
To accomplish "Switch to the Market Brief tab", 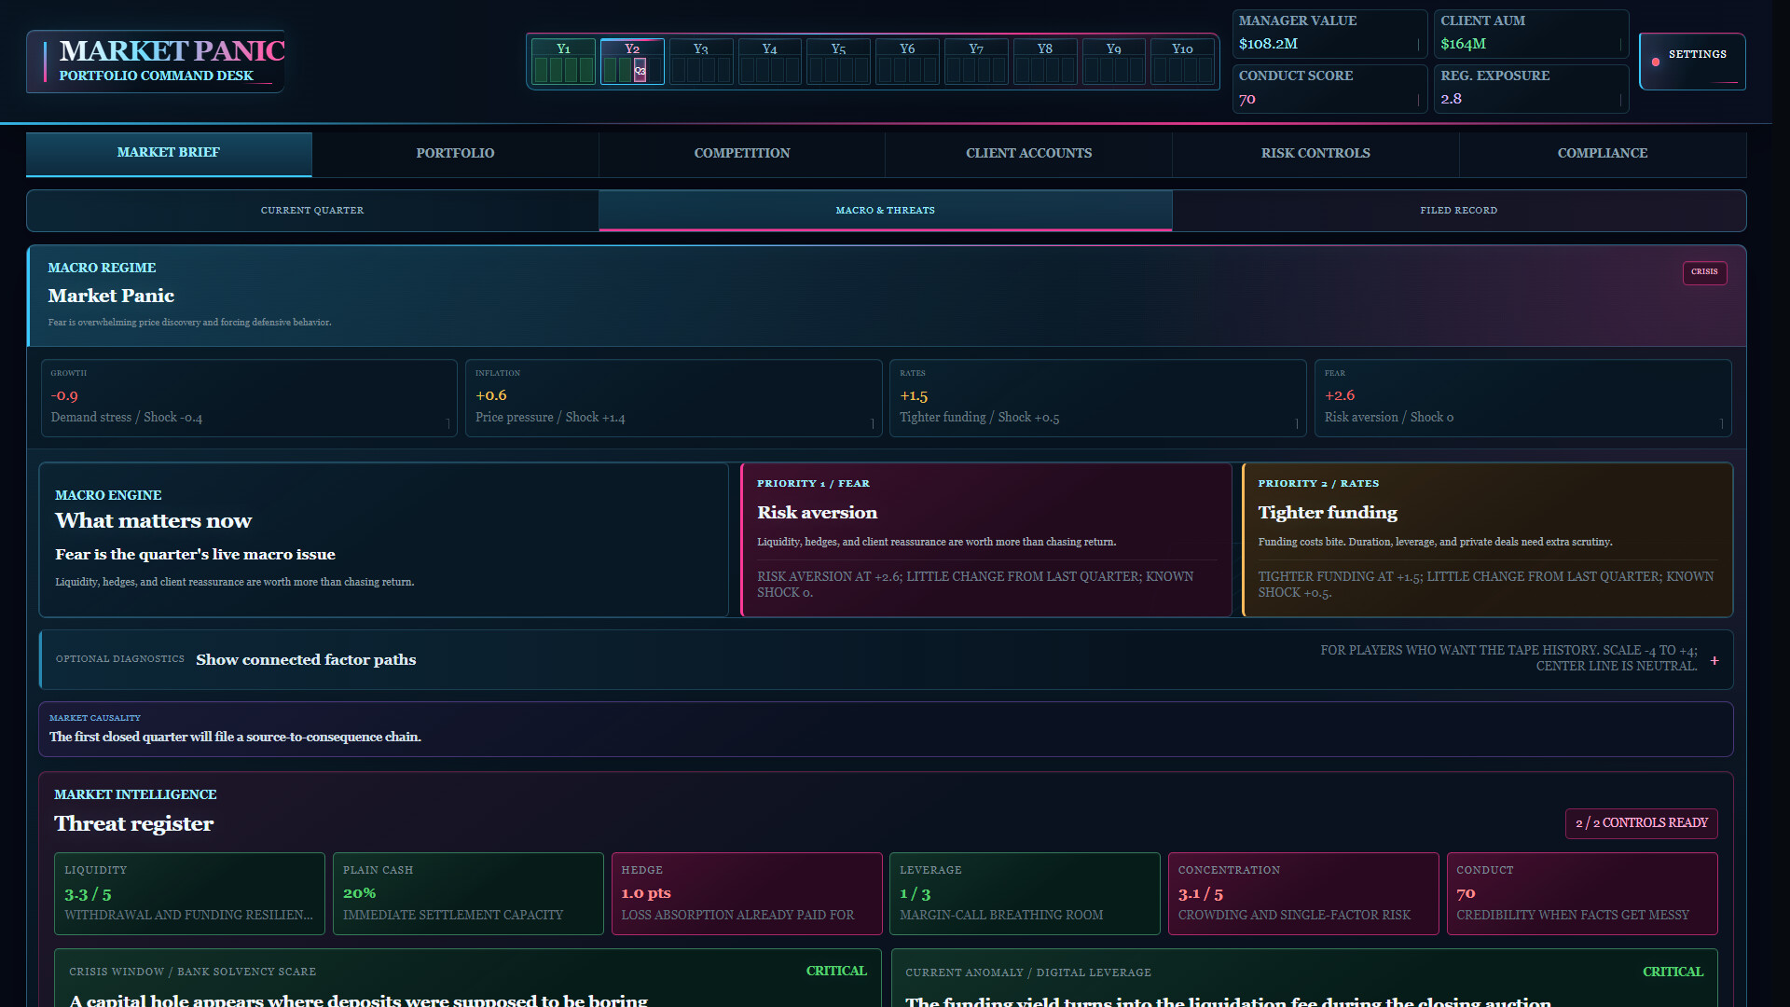I will (169, 154).
